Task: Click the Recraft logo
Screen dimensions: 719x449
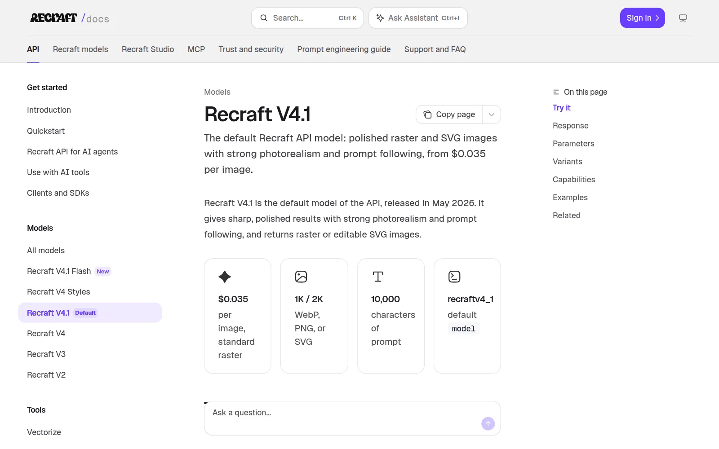Action: point(70,18)
